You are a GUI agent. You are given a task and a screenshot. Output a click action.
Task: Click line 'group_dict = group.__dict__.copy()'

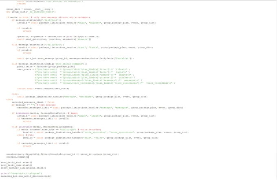click(29, 9)
